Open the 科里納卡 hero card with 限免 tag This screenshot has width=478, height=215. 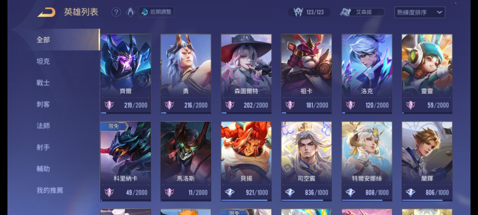[126, 161]
